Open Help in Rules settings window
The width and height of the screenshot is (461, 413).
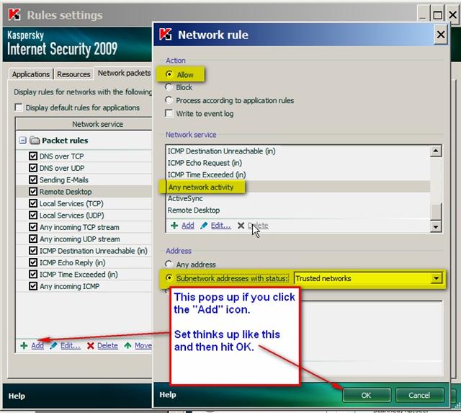coord(17,396)
